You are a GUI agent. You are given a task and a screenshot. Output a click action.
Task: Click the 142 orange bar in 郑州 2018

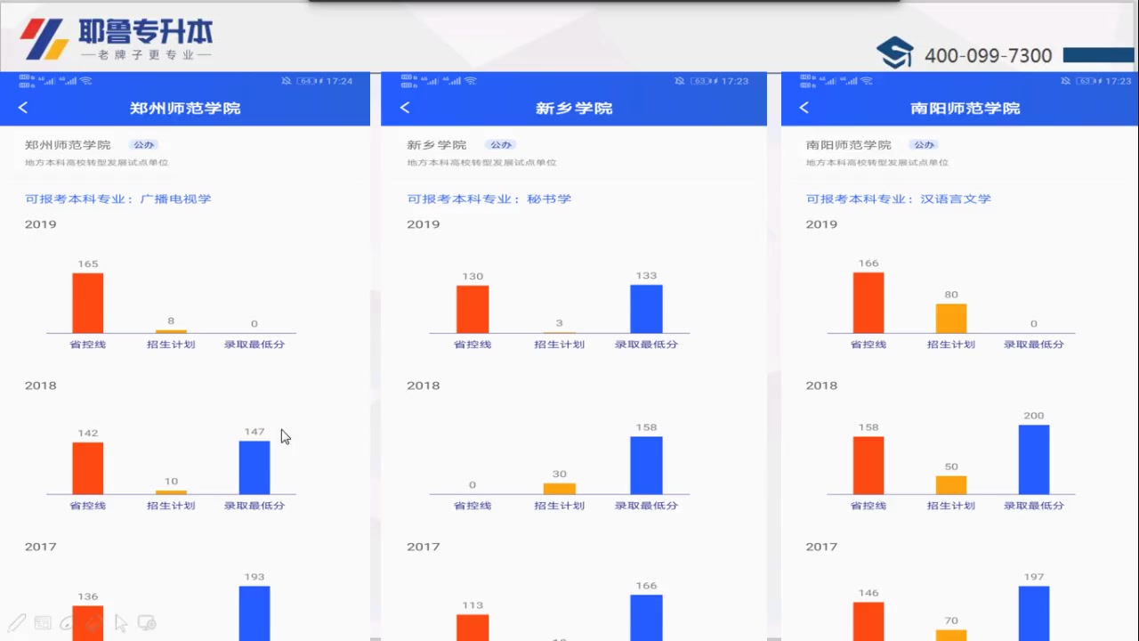[x=88, y=468]
